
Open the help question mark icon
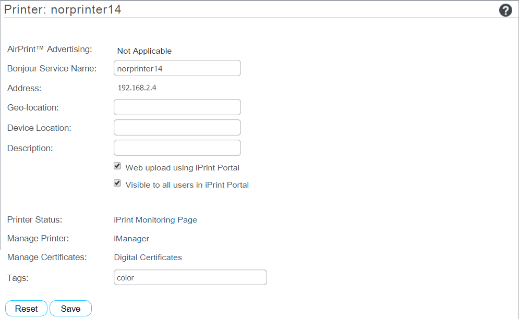tap(505, 10)
